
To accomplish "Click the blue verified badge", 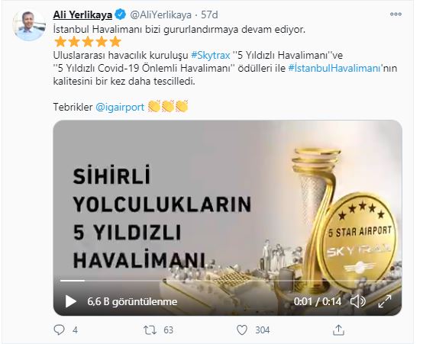I will click(x=121, y=14).
